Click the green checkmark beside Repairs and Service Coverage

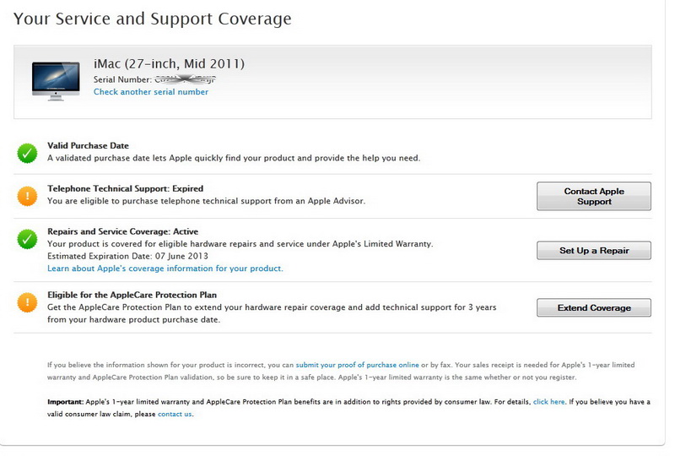(27, 239)
